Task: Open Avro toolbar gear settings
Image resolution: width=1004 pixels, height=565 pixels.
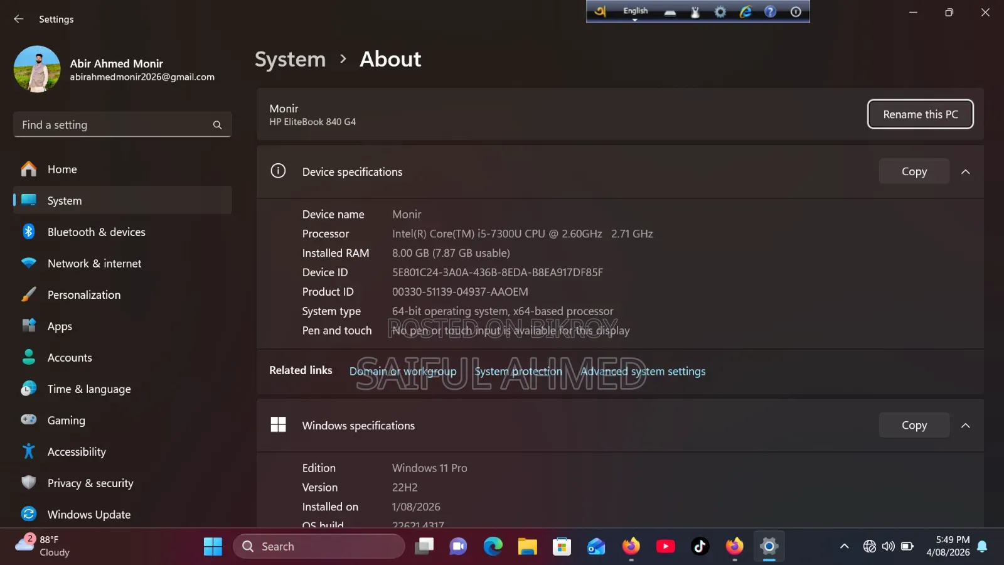Action: pyautogui.click(x=720, y=12)
